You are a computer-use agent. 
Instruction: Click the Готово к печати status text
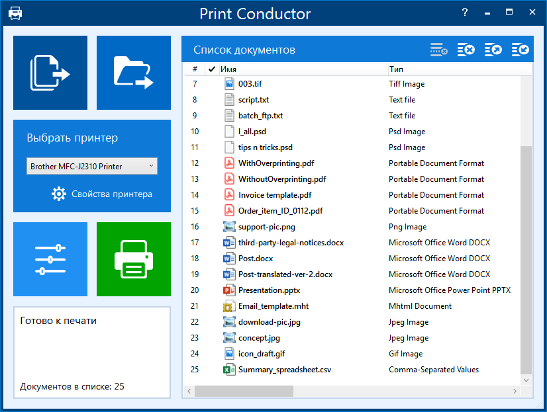[x=58, y=320]
